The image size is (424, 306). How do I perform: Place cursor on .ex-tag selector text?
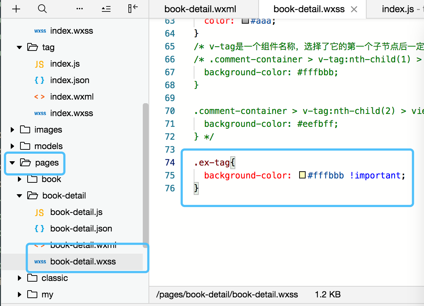click(212, 162)
